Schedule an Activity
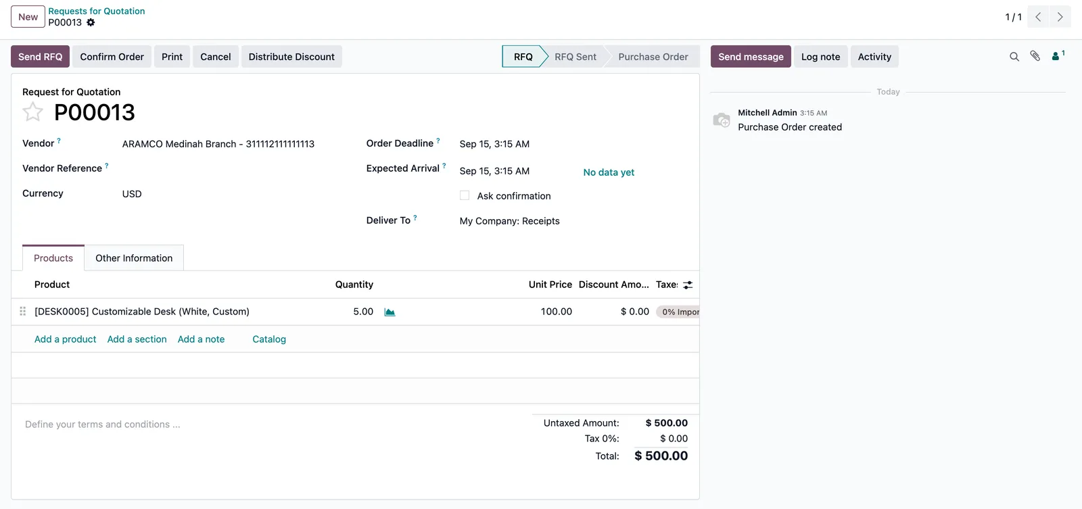 [874, 57]
